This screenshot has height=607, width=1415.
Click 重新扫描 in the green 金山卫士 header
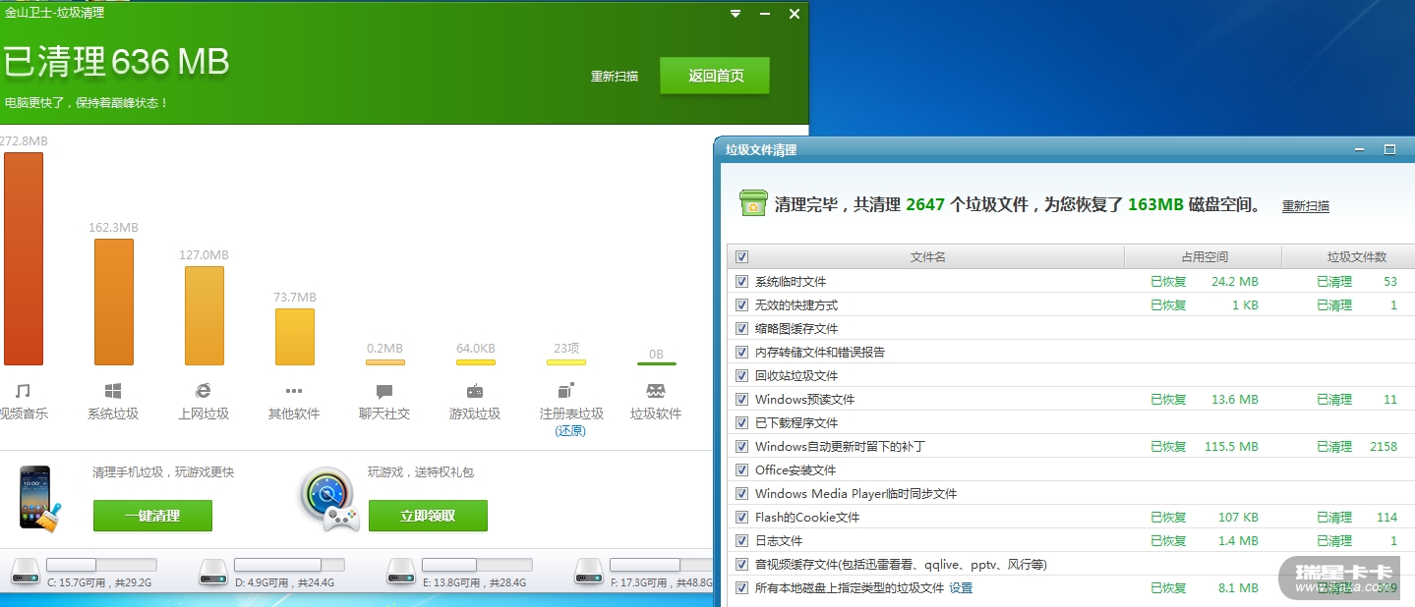614,76
